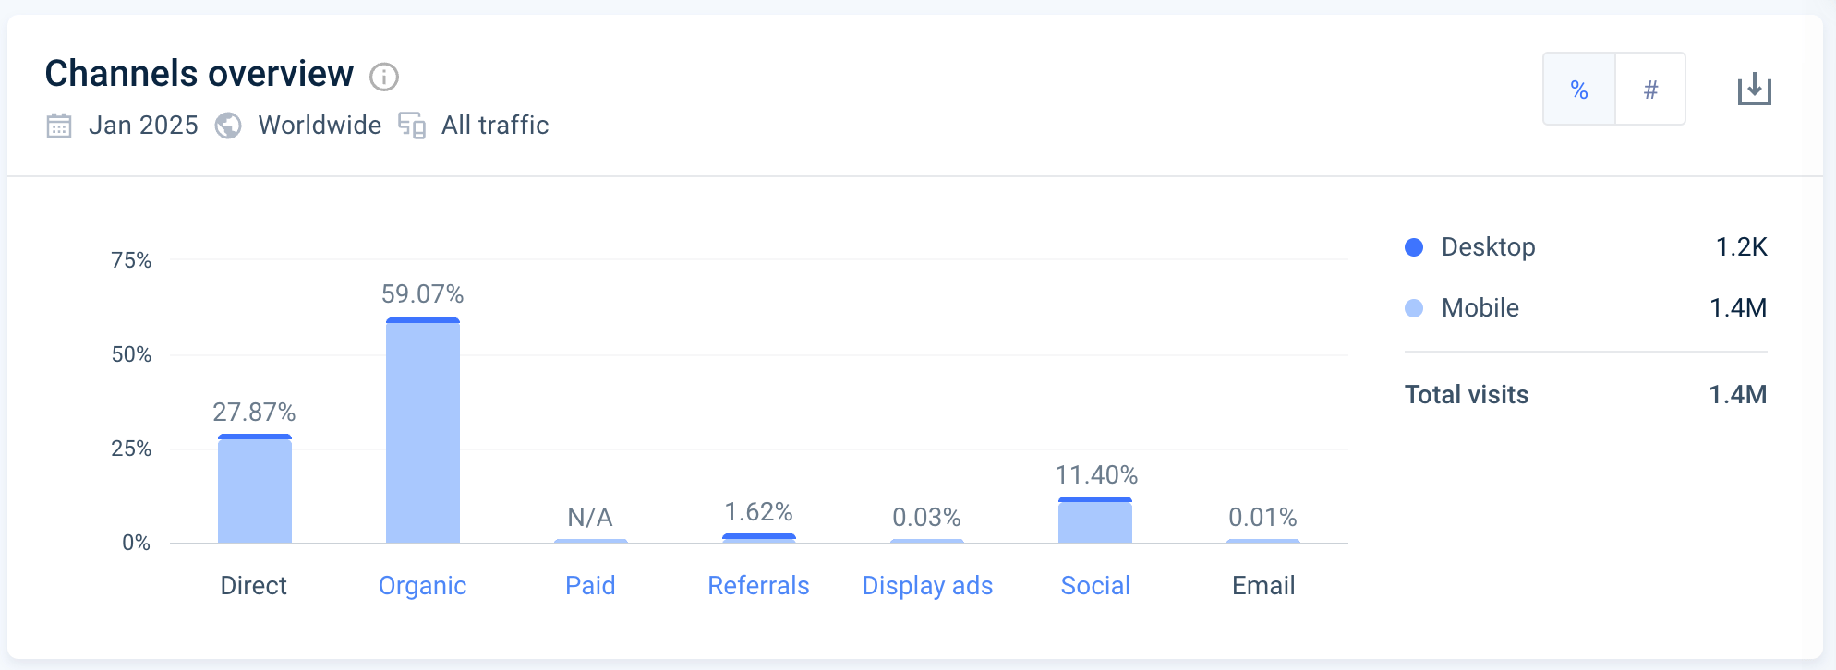
Task: Click the download arrow icon at top right
Action: pyautogui.click(x=1754, y=89)
